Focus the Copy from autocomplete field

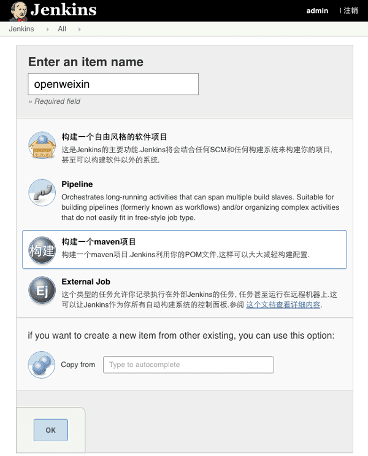click(x=188, y=365)
